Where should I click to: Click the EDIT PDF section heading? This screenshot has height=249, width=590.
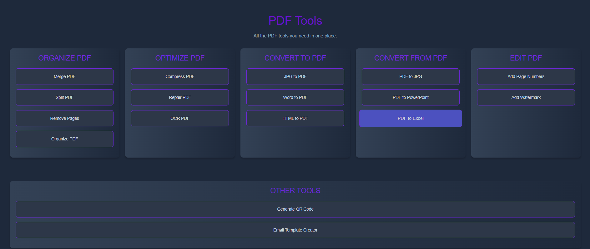click(526, 58)
